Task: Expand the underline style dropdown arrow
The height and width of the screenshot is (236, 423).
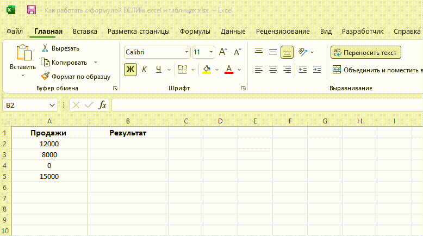Action: click(169, 70)
